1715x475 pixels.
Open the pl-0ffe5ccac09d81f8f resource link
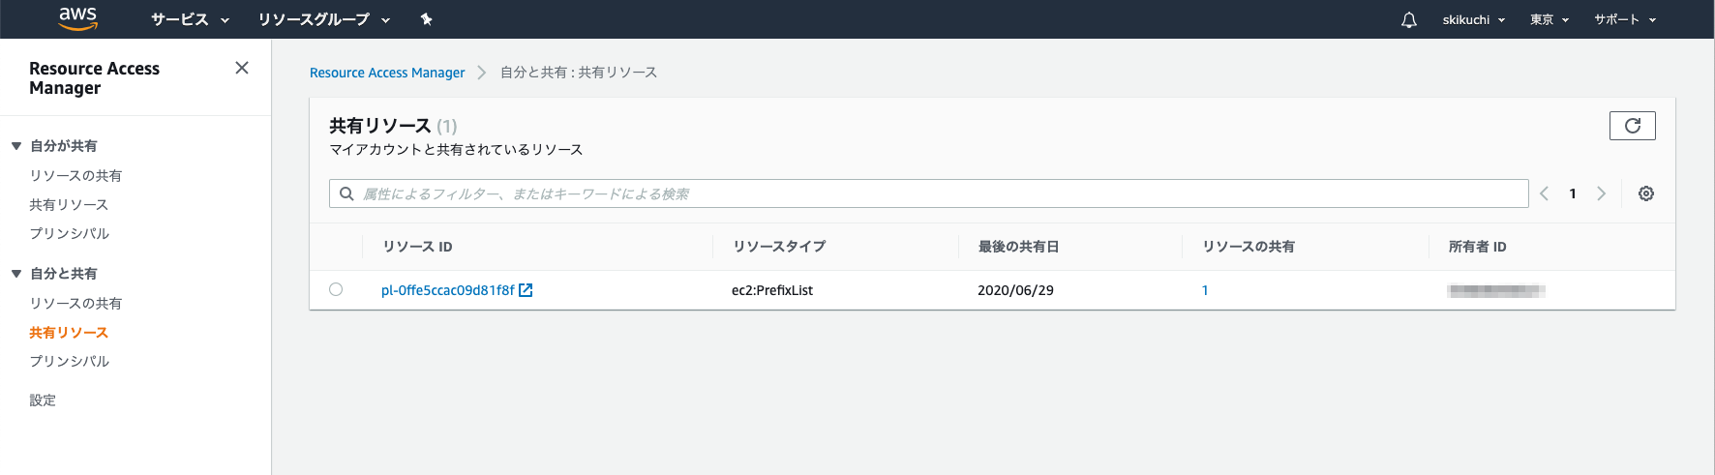pyautogui.click(x=448, y=290)
